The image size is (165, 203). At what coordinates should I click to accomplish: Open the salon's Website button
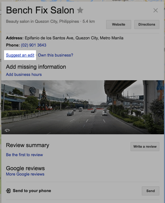tap(119, 24)
